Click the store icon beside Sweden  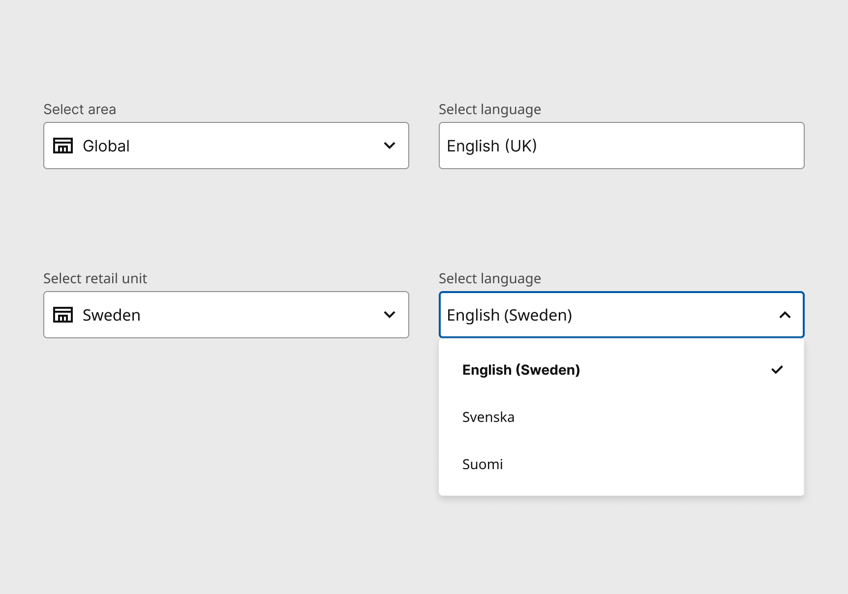pyautogui.click(x=63, y=315)
